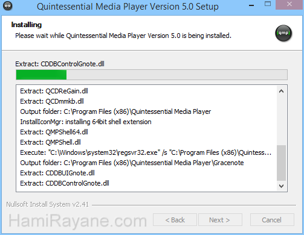Select the 'Extract: QMPShell64.dll' log line
This screenshot has height=235, width=304.
pyautogui.click(x=54, y=132)
